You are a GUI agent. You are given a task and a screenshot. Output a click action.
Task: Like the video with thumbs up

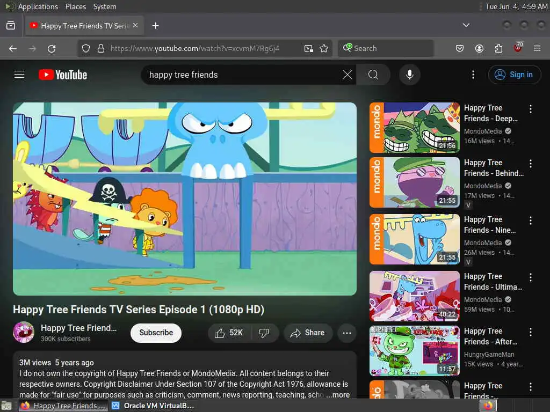pos(229,333)
